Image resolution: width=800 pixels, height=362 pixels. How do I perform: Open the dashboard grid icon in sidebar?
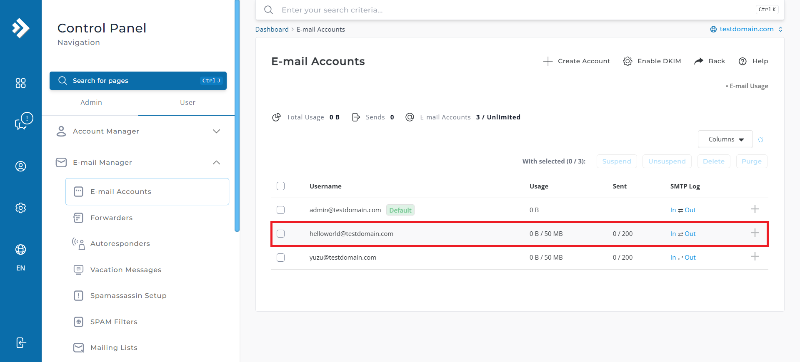point(20,83)
